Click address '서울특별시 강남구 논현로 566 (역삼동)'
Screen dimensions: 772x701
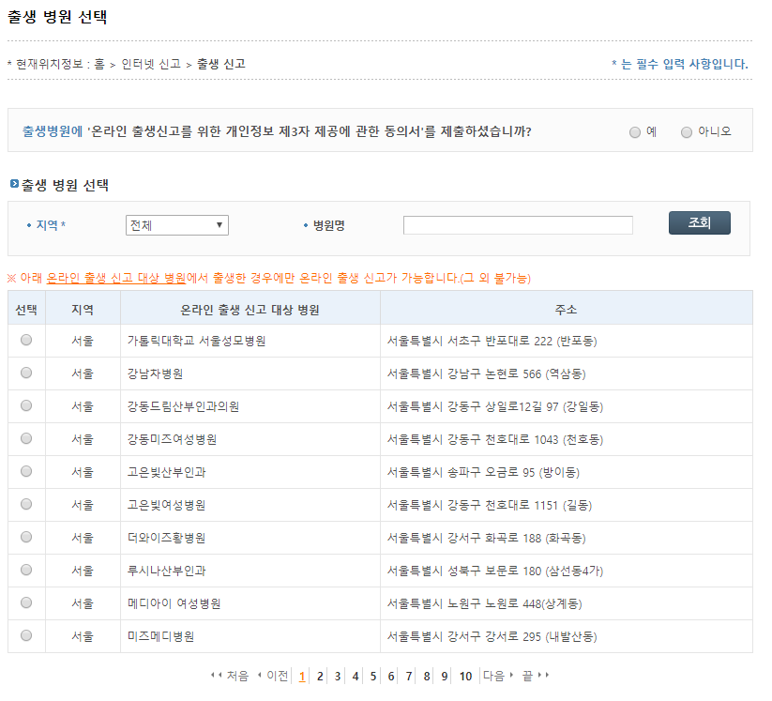click(487, 373)
